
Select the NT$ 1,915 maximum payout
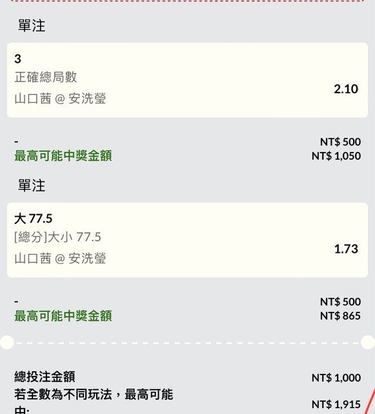[336, 404]
